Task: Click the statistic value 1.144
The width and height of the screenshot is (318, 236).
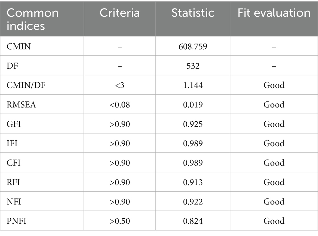Action: pos(193,85)
